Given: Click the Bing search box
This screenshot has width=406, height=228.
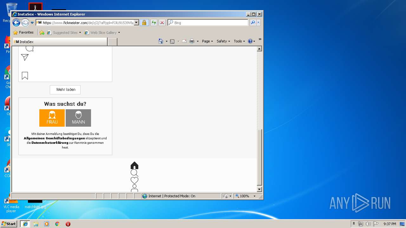Looking at the screenshot, I should point(208,22).
